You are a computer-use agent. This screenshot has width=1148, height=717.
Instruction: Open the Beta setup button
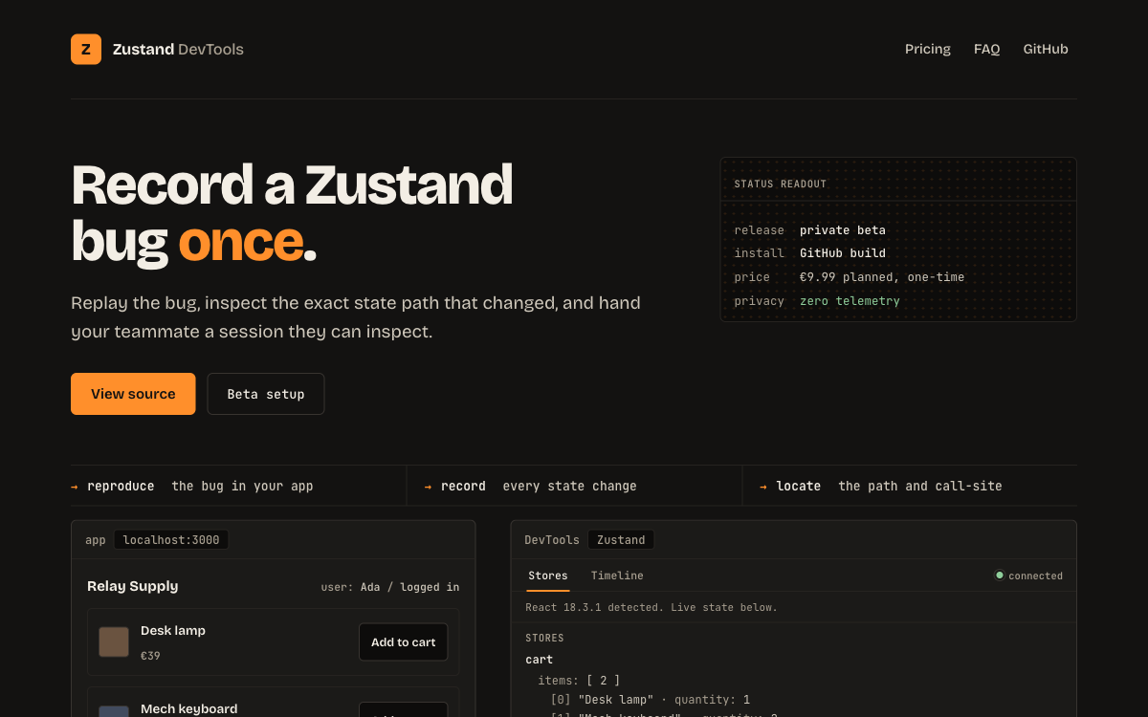coord(266,394)
